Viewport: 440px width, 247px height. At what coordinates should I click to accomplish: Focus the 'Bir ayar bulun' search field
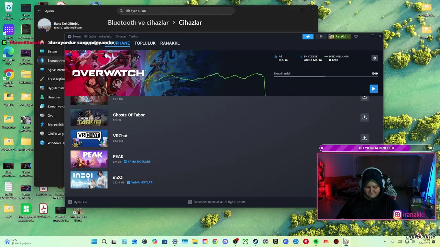click(x=176, y=11)
